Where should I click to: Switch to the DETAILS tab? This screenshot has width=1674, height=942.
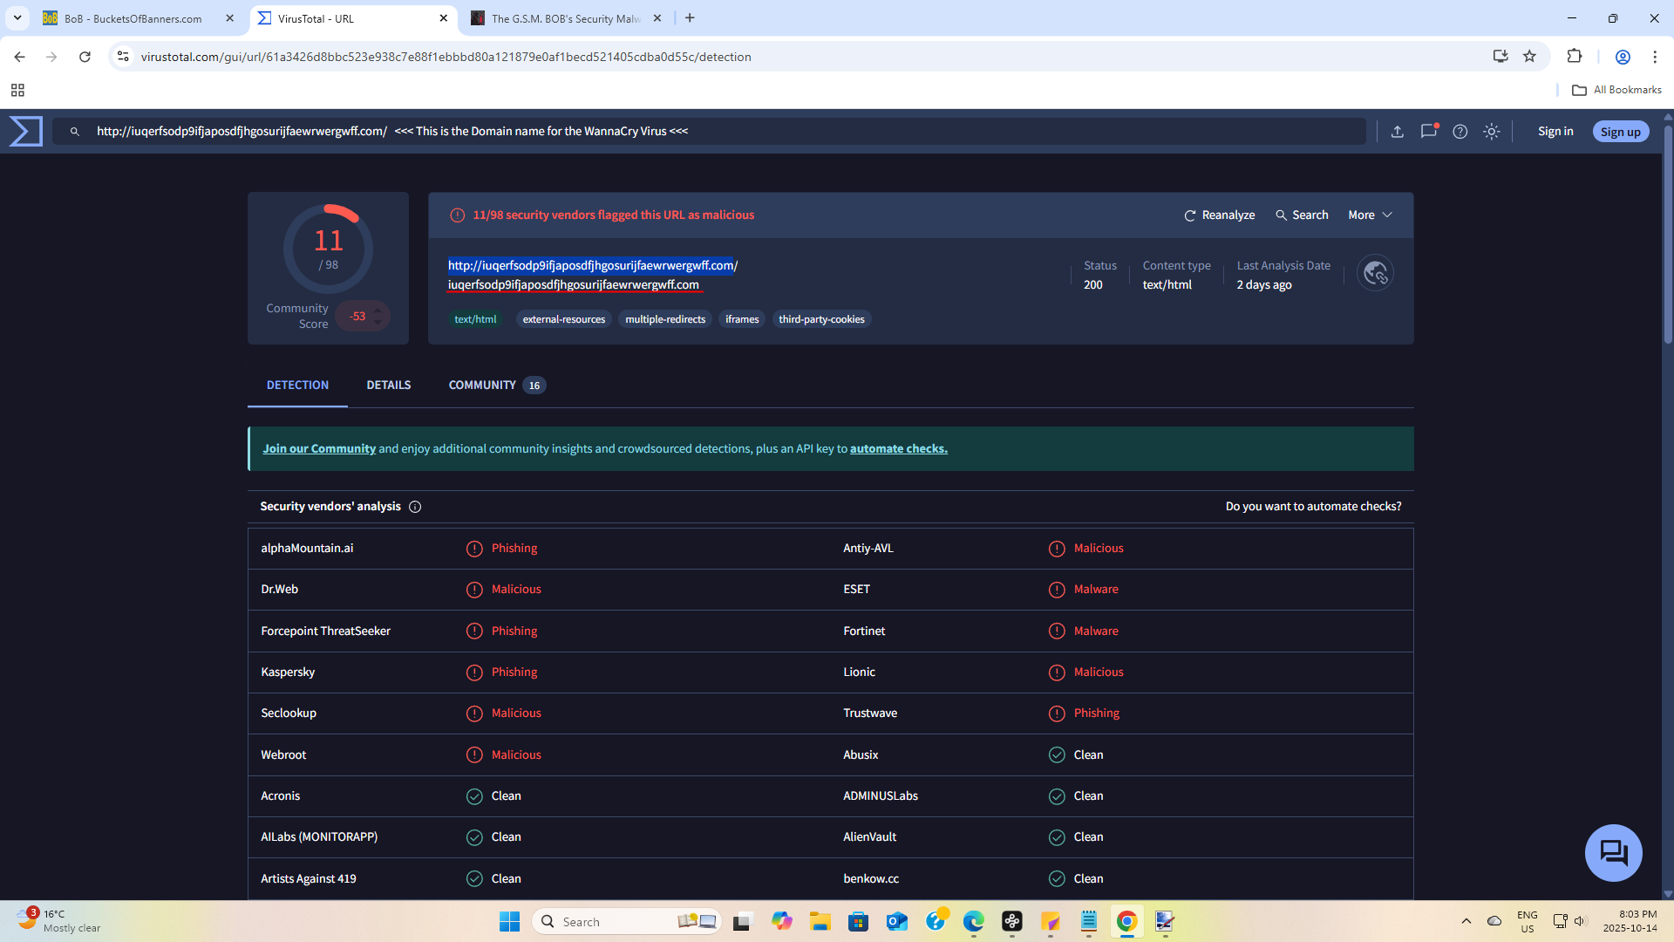[x=389, y=386]
